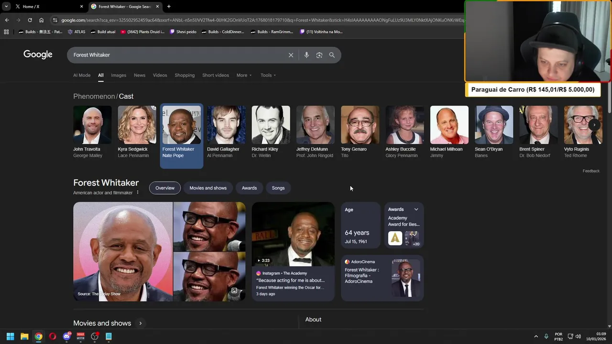Open the Plants Druid bookmark
The image size is (612, 344).
[142, 32]
